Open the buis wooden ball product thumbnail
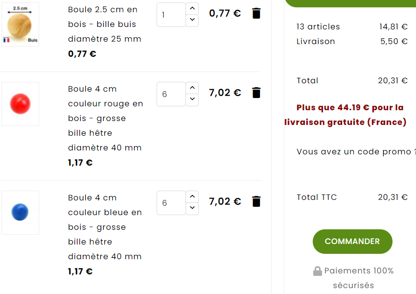The image size is (416, 294). click(20, 24)
